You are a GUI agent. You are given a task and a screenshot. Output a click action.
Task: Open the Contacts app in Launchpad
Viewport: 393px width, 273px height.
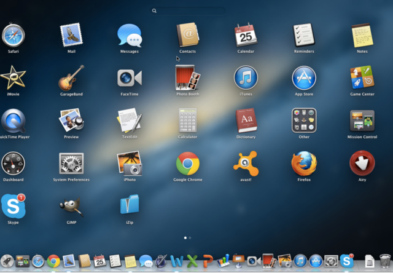187,35
